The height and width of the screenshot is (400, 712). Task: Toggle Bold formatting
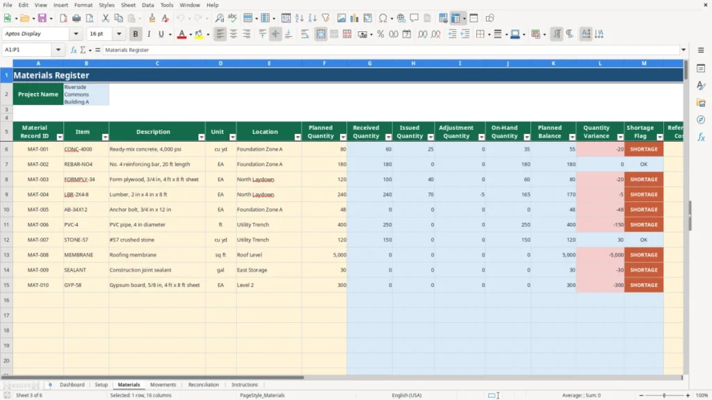click(136, 34)
